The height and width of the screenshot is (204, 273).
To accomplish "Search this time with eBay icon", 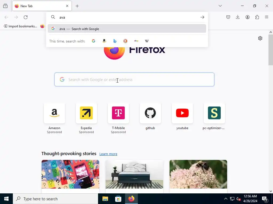I will pos(136,41).
